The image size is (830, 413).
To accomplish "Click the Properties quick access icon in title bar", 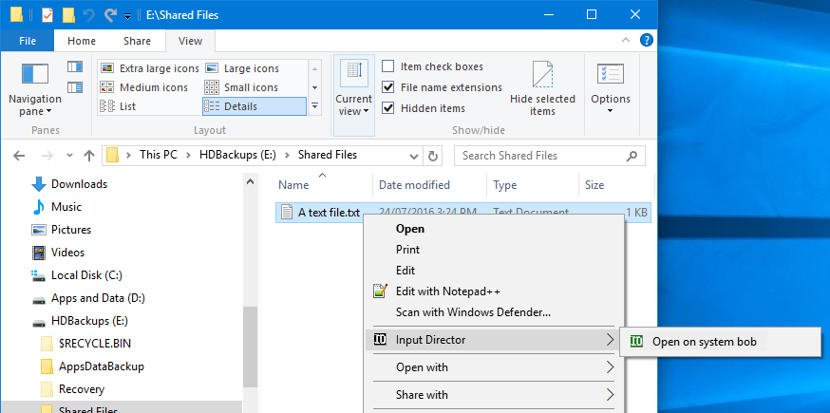I will [47, 15].
